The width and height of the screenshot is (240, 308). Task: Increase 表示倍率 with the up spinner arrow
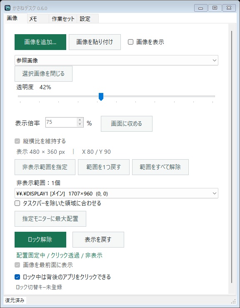[x=80, y=120]
